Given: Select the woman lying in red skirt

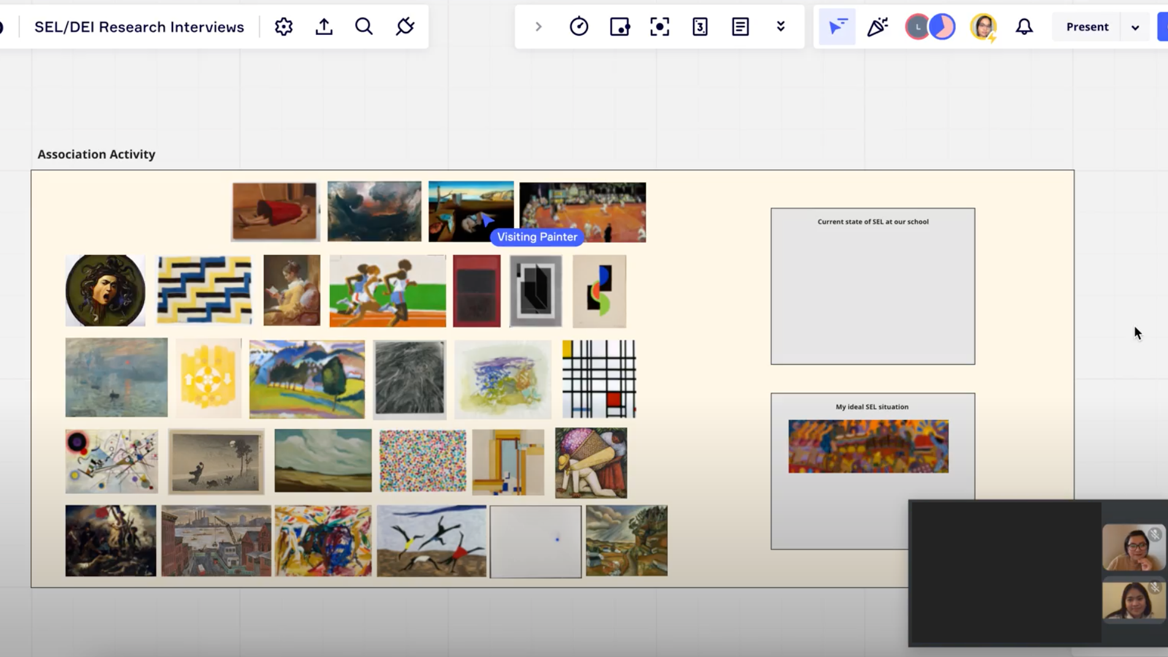Looking at the screenshot, I should click(275, 211).
